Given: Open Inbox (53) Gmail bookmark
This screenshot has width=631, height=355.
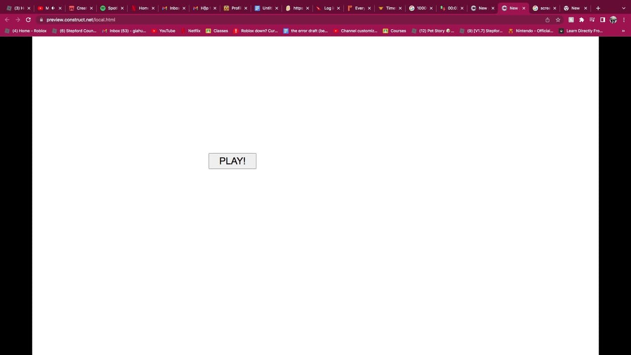Looking at the screenshot, I should pyautogui.click(x=124, y=31).
